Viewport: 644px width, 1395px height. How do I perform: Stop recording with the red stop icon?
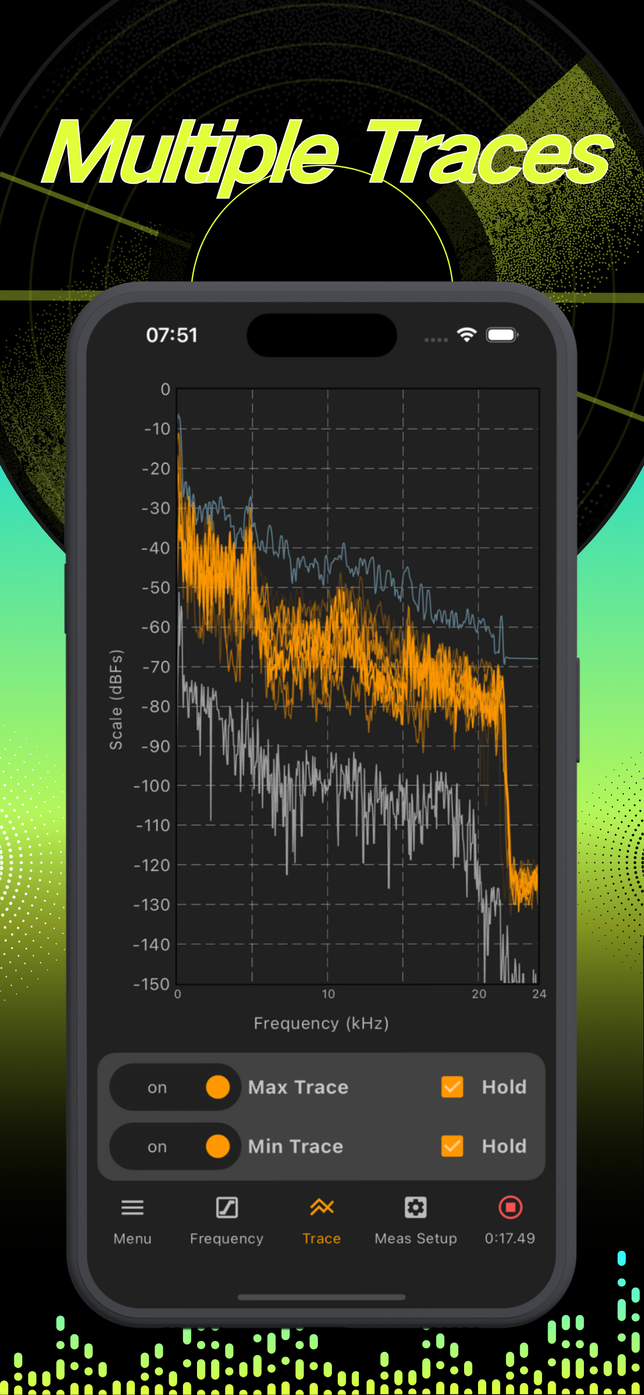click(510, 1207)
